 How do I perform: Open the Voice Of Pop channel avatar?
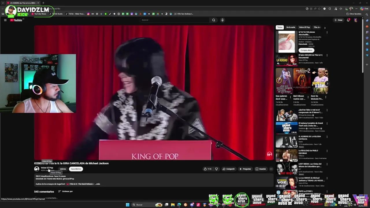(37, 169)
